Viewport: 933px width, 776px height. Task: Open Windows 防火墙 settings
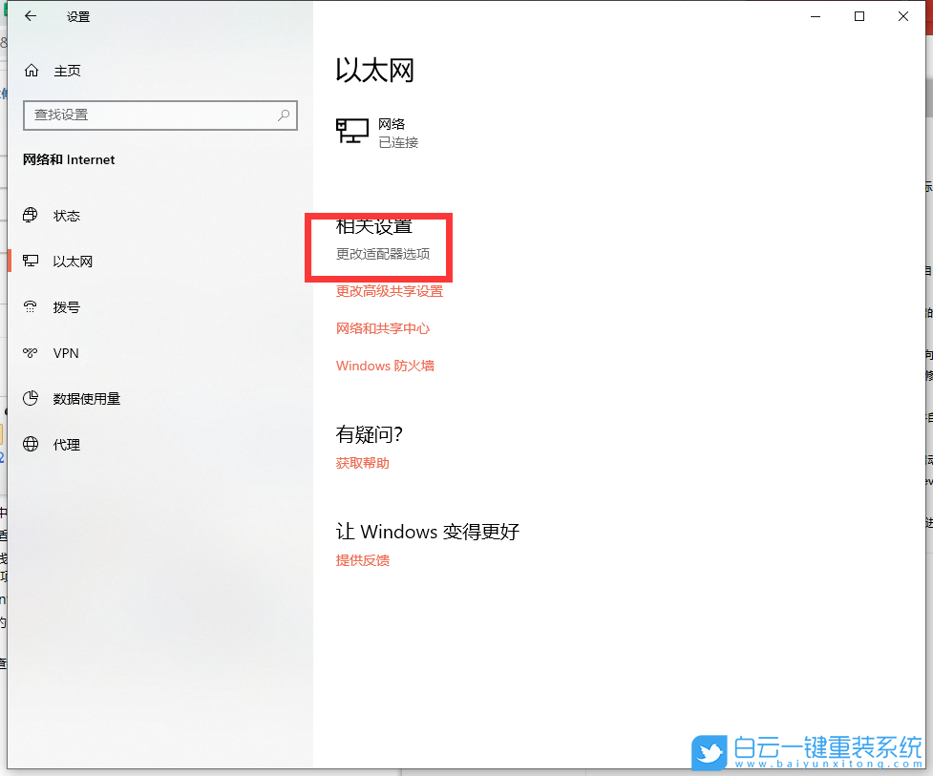[x=386, y=366]
